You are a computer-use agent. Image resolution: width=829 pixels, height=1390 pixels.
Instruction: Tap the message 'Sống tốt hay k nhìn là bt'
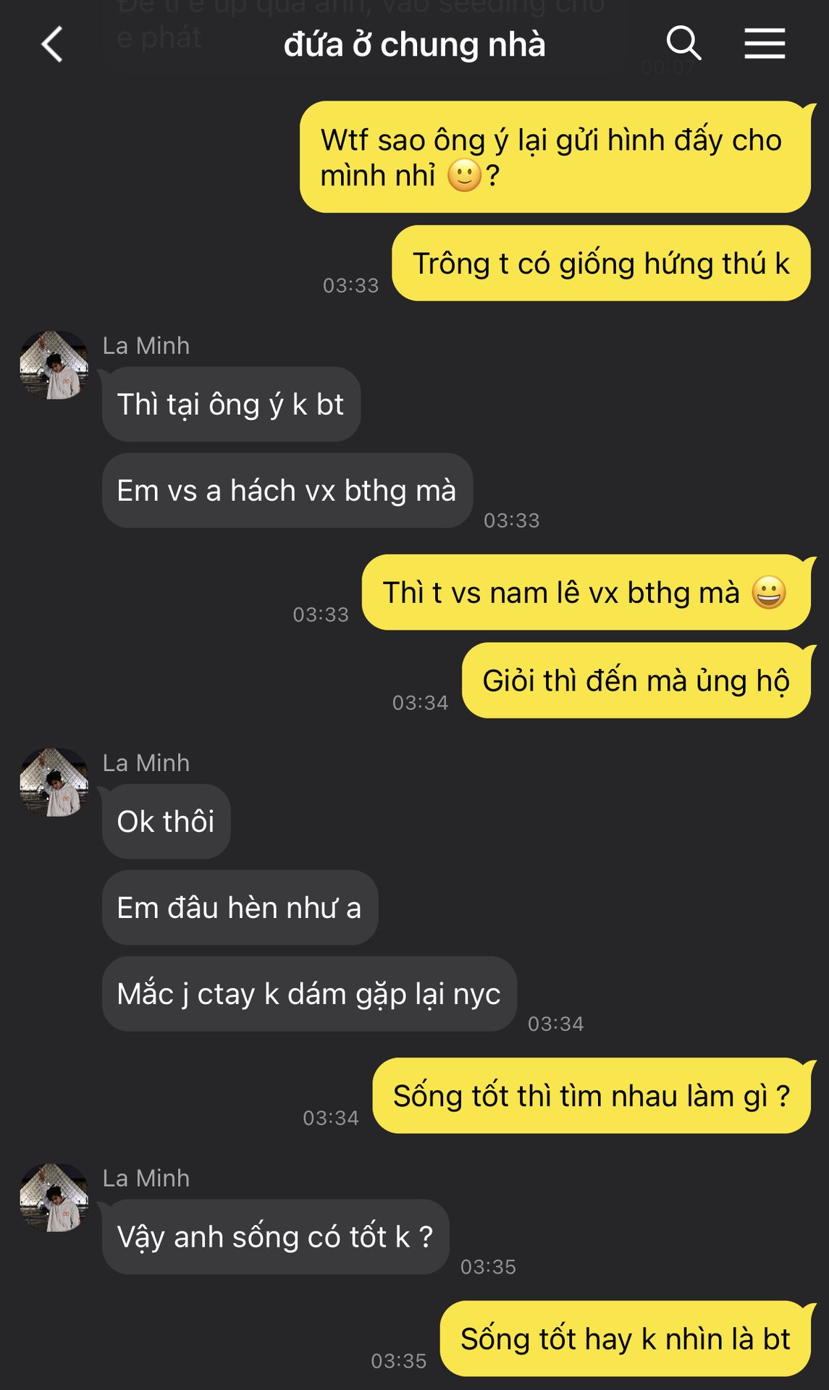pyautogui.click(x=626, y=1339)
